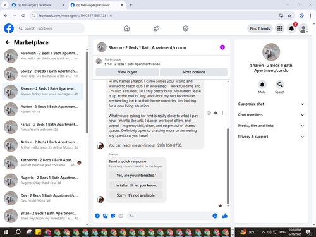This screenshot has height=237, width=316.
Task: Open the Windows notification center icon
Action: [x=308, y=232]
